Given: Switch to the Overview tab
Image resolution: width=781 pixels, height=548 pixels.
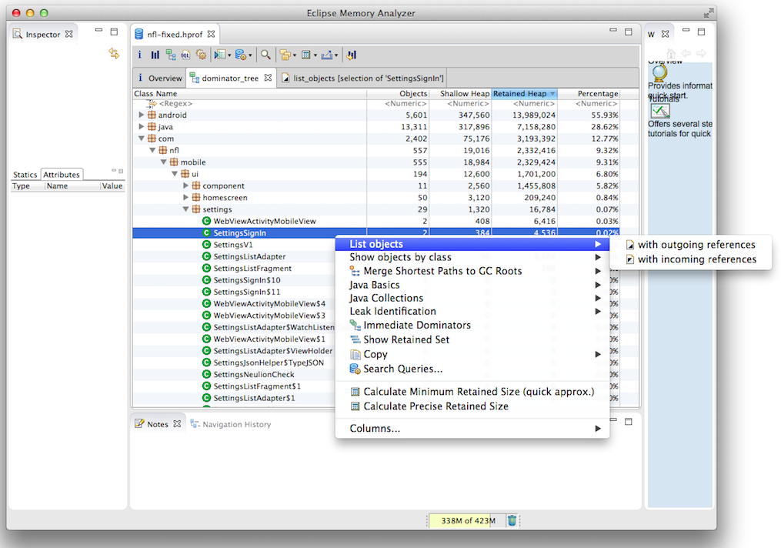Looking at the screenshot, I should (160, 78).
